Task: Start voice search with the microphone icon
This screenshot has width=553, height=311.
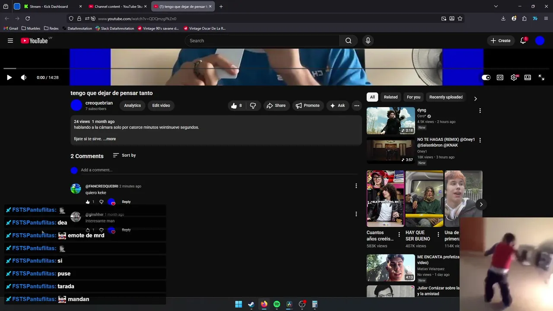Action: point(368,41)
